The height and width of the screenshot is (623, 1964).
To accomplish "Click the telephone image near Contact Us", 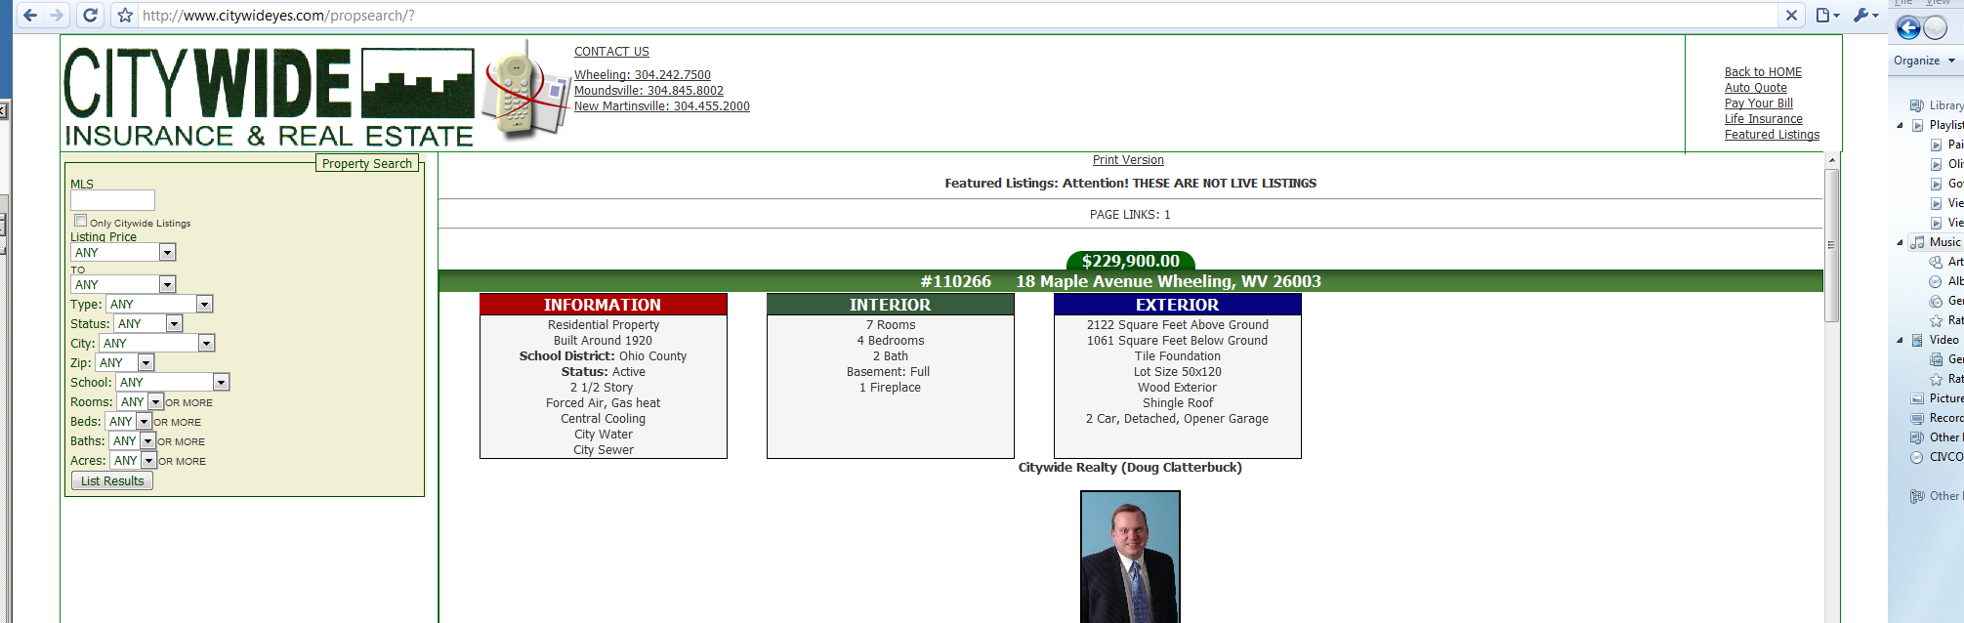I will point(526,90).
